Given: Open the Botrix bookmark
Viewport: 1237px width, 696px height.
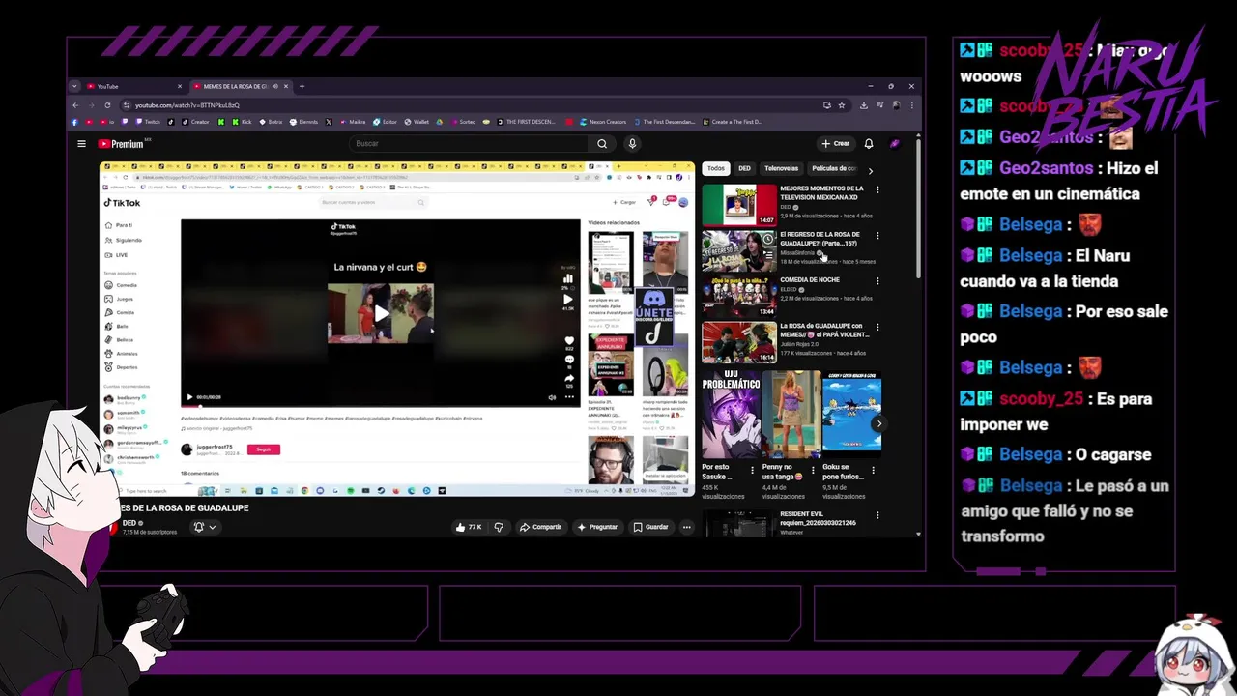Looking at the screenshot, I should 271,122.
